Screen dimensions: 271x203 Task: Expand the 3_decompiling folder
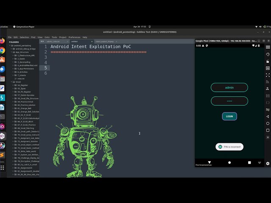pos(13,62)
